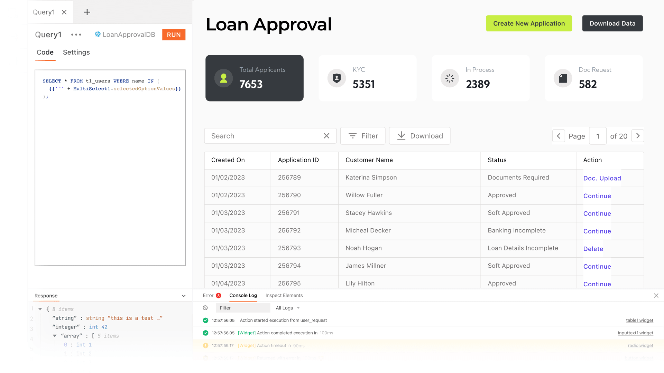The image size is (664, 373).
Task: Click inside the Search input field
Action: 263,136
